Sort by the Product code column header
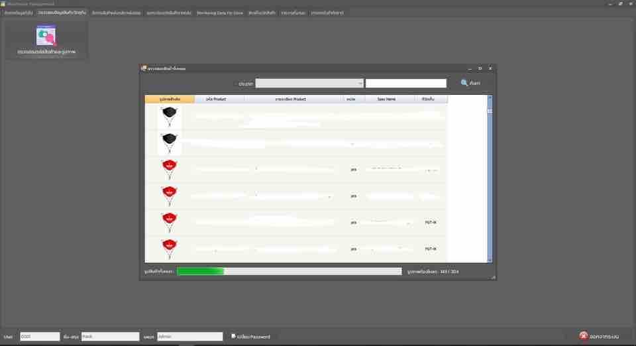Image resolution: width=636 pixels, height=346 pixels. [x=216, y=99]
